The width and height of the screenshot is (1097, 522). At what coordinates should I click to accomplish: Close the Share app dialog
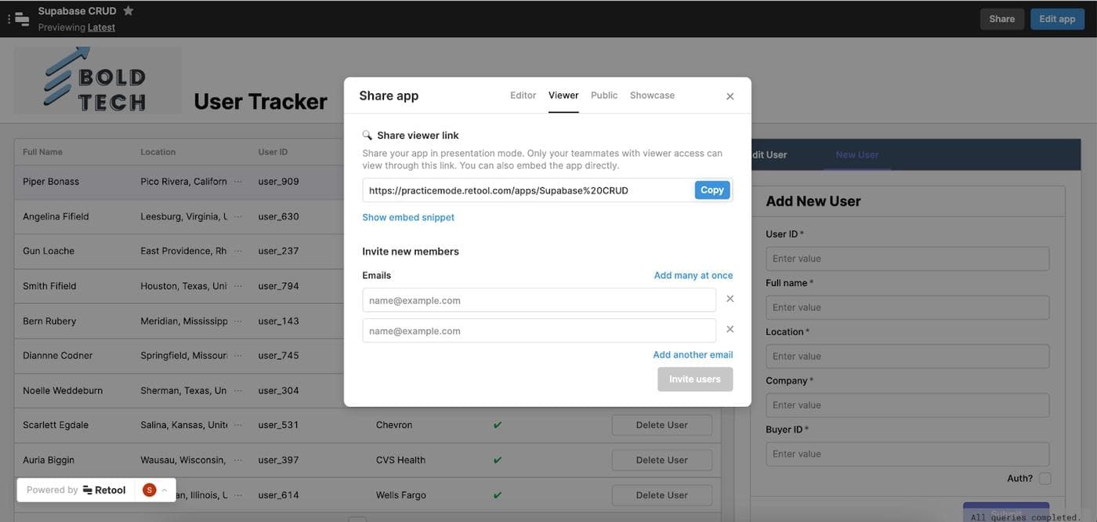[730, 96]
